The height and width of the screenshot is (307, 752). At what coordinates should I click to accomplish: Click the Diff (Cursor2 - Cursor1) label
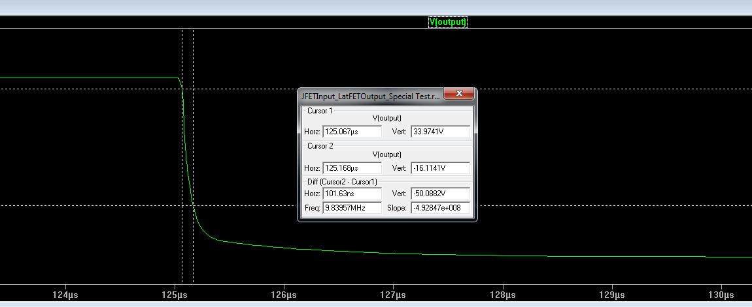pyautogui.click(x=343, y=182)
